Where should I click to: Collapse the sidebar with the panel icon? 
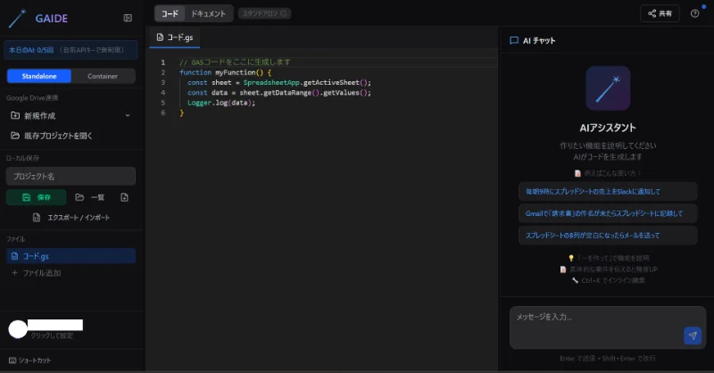pos(128,18)
